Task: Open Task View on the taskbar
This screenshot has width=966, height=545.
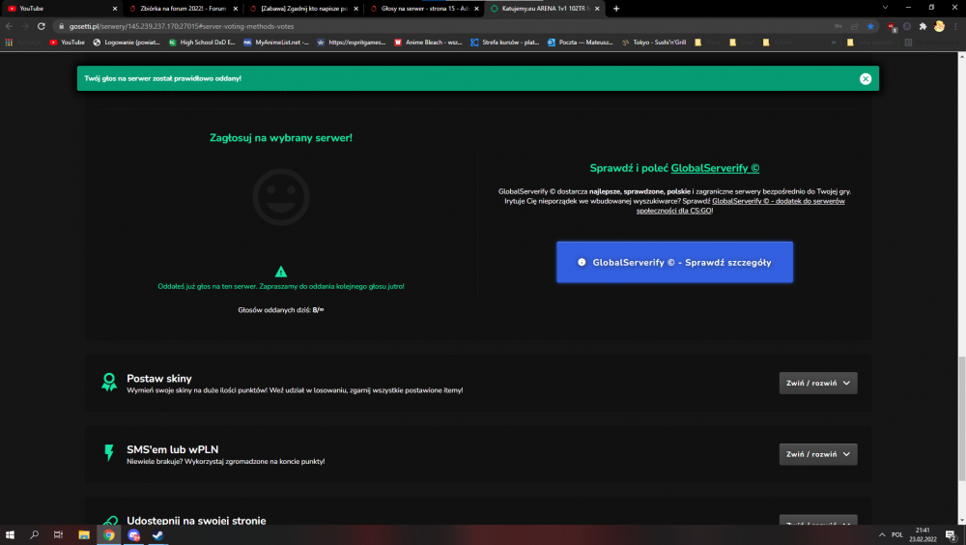Action: click(x=59, y=535)
